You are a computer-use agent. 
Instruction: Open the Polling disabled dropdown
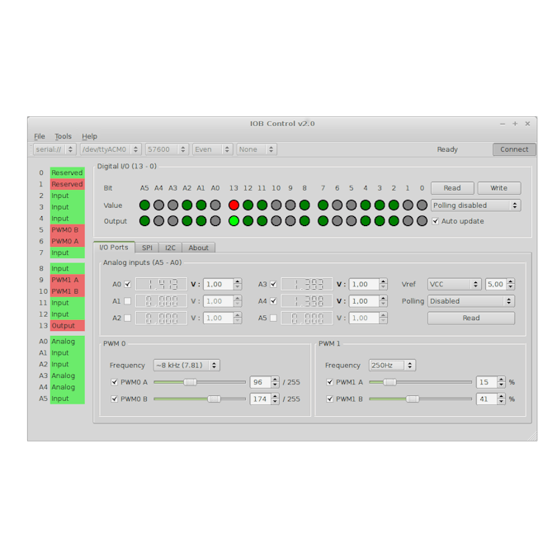tap(476, 205)
